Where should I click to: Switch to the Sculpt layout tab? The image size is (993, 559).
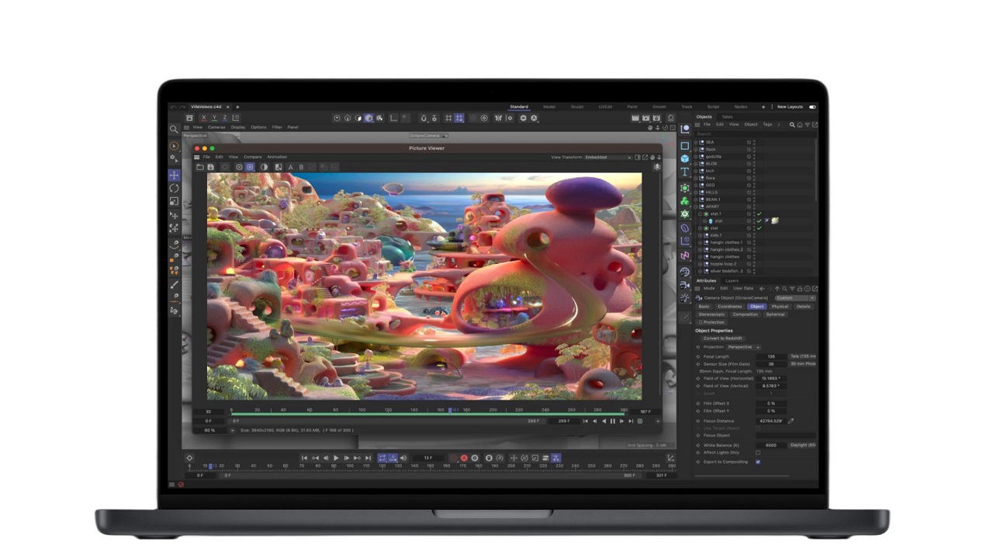[576, 107]
